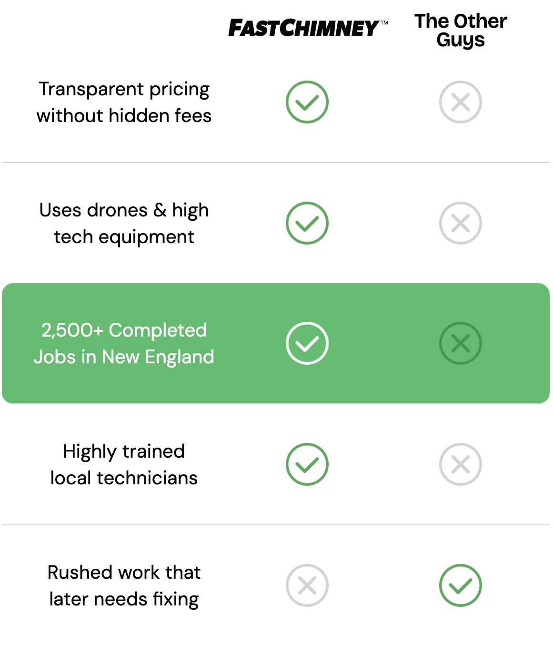This screenshot has height=645, width=553.
Task: Select the Uses drones & high tech equipment text
Action: [x=124, y=224]
